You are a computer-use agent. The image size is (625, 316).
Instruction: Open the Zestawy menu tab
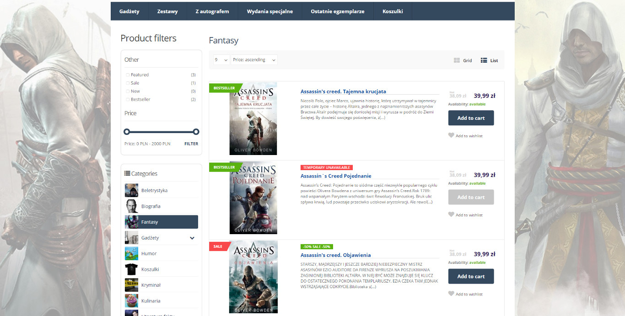(167, 11)
